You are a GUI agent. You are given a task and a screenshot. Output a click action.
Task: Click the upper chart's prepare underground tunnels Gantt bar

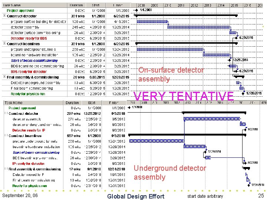pyautogui.click(x=170, y=49)
